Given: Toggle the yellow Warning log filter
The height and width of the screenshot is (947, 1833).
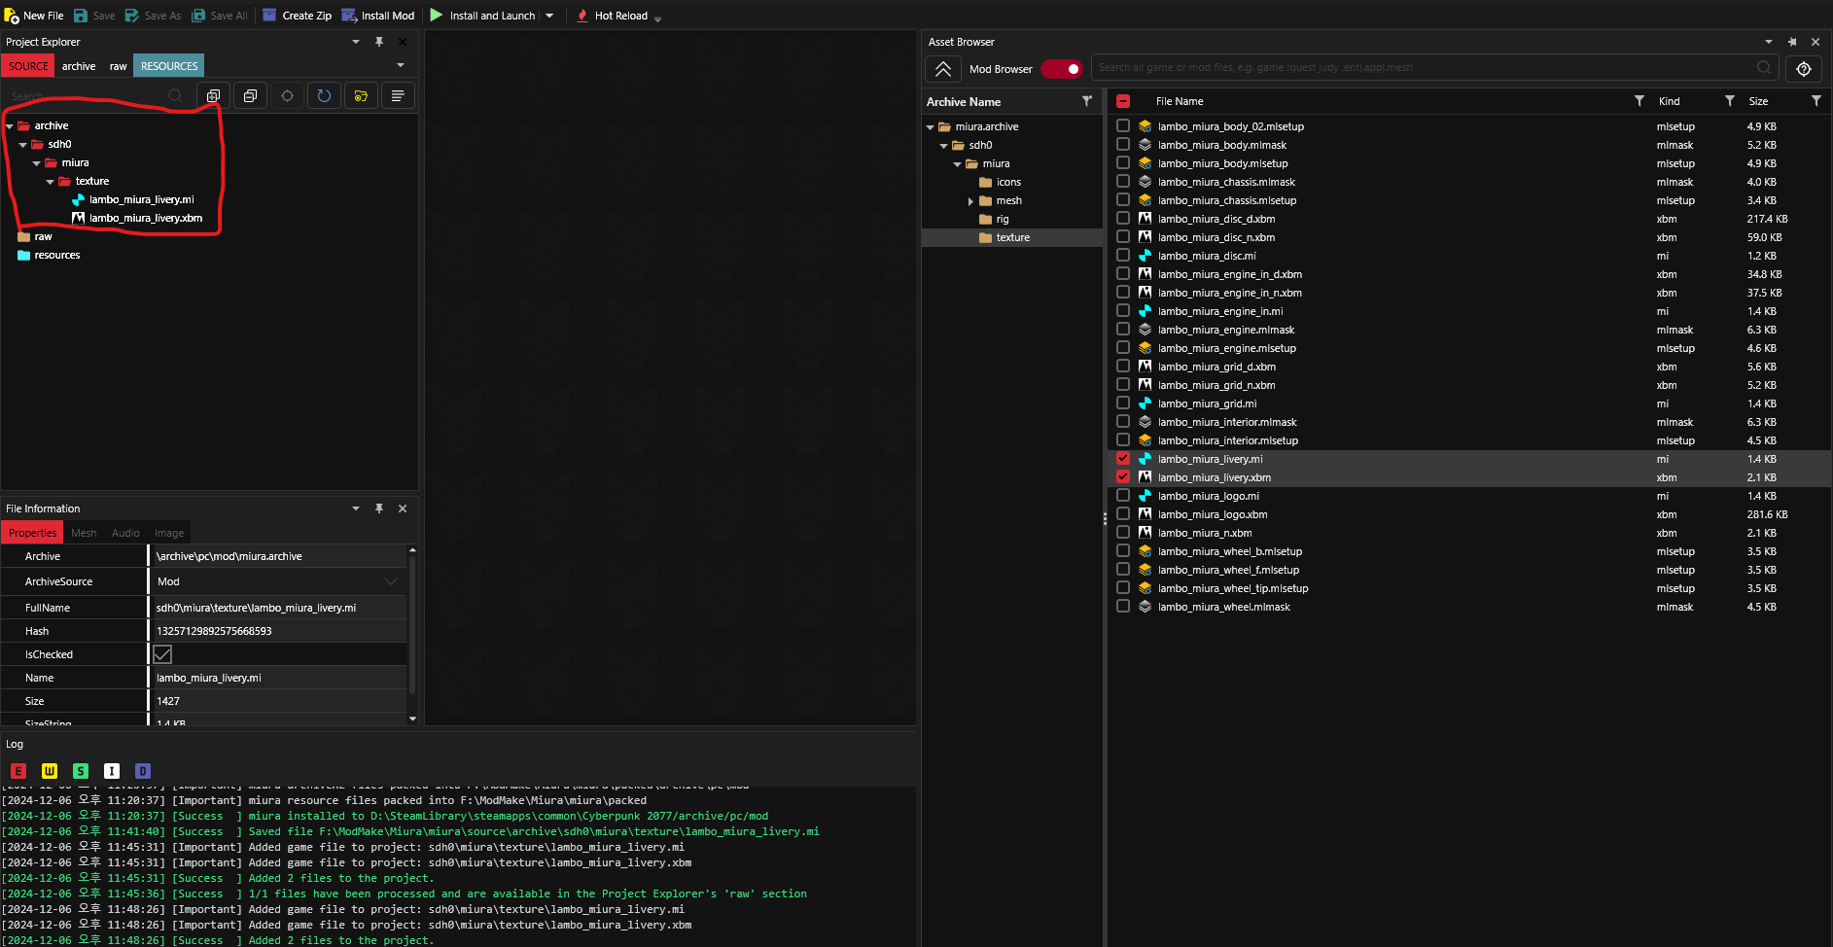Looking at the screenshot, I should point(50,771).
